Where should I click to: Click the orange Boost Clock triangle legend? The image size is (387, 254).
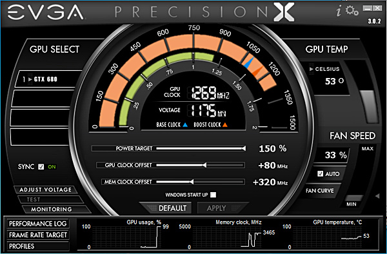[225, 125]
